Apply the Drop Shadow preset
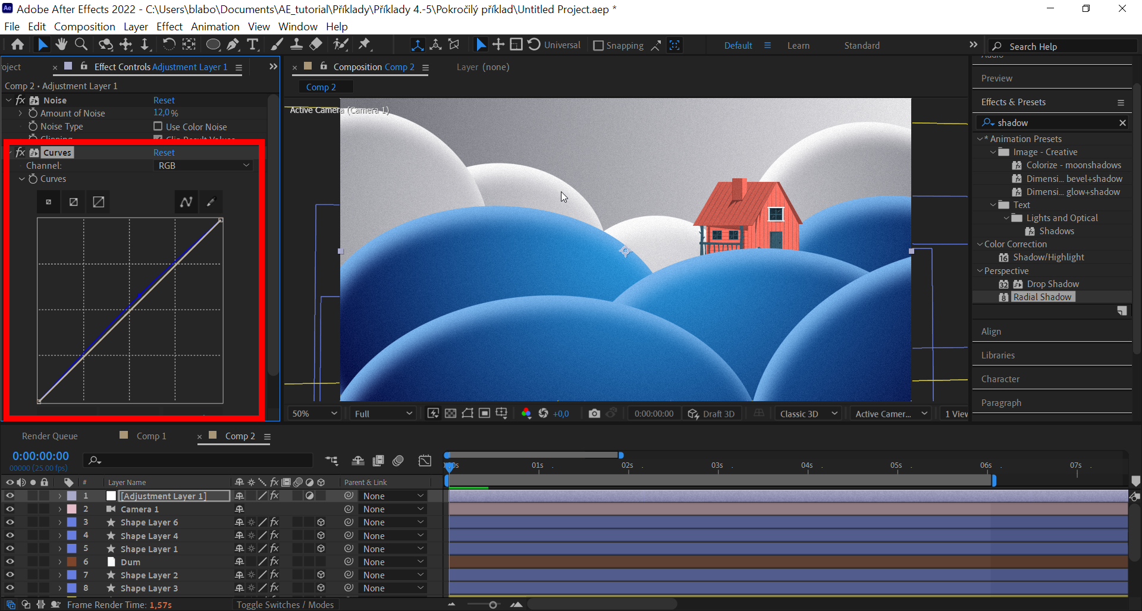This screenshot has height=611, width=1142. pos(1053,284)
